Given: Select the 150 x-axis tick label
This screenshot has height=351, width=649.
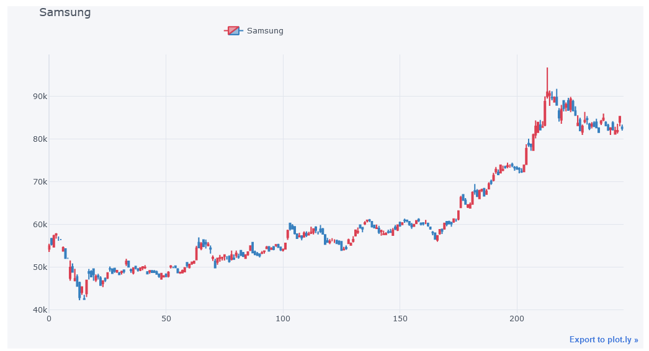Looking at the screenshot, I should coord(400,319).
